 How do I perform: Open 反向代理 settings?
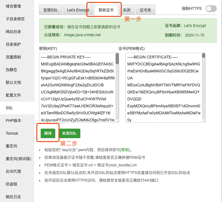(x=13, y=171)
